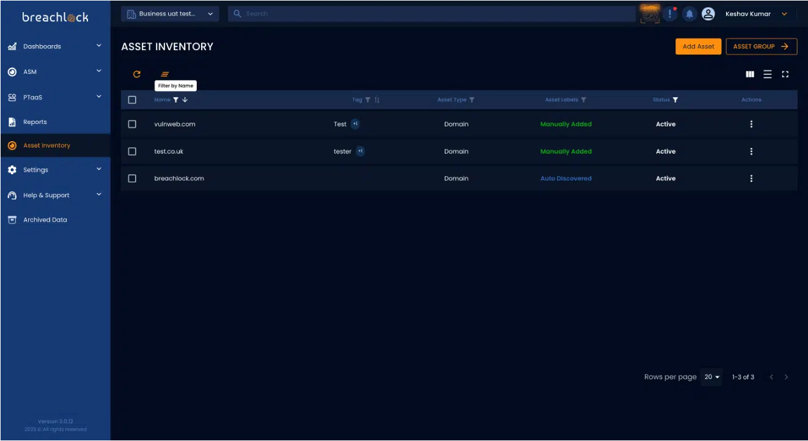Click the user avatar icon
Image resolution: width=808 pixels, height=441 pixels.
[708, 13]
